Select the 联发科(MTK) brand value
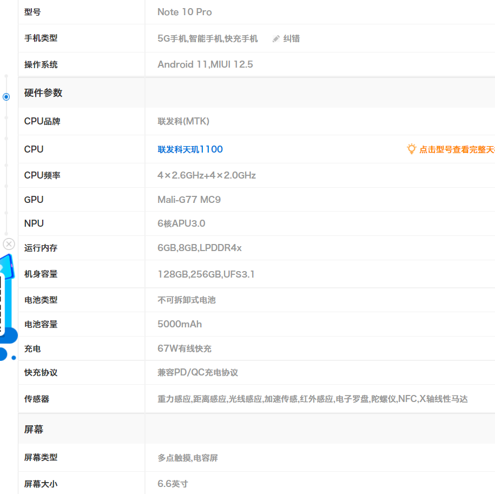495x494 pixels. (183, 121)
